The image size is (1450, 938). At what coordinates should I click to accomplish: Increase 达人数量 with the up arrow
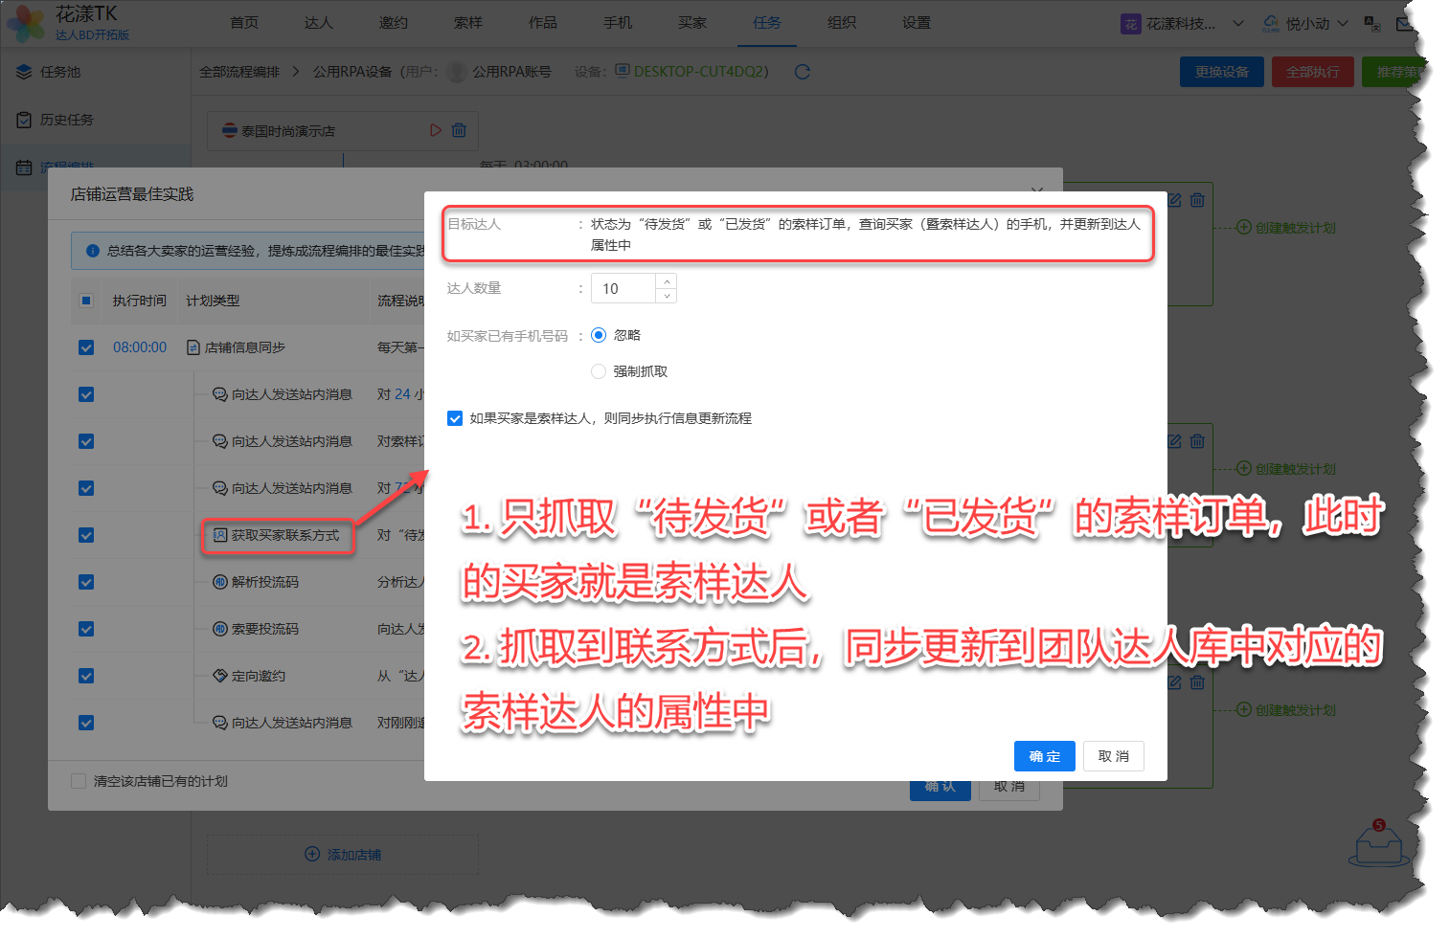tap(667, 281)
